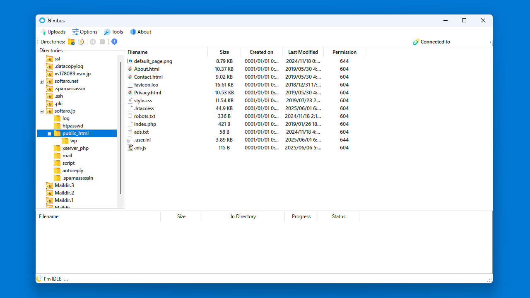Click the Status transfer column header

pyautogui.click(x=339, y=216)
